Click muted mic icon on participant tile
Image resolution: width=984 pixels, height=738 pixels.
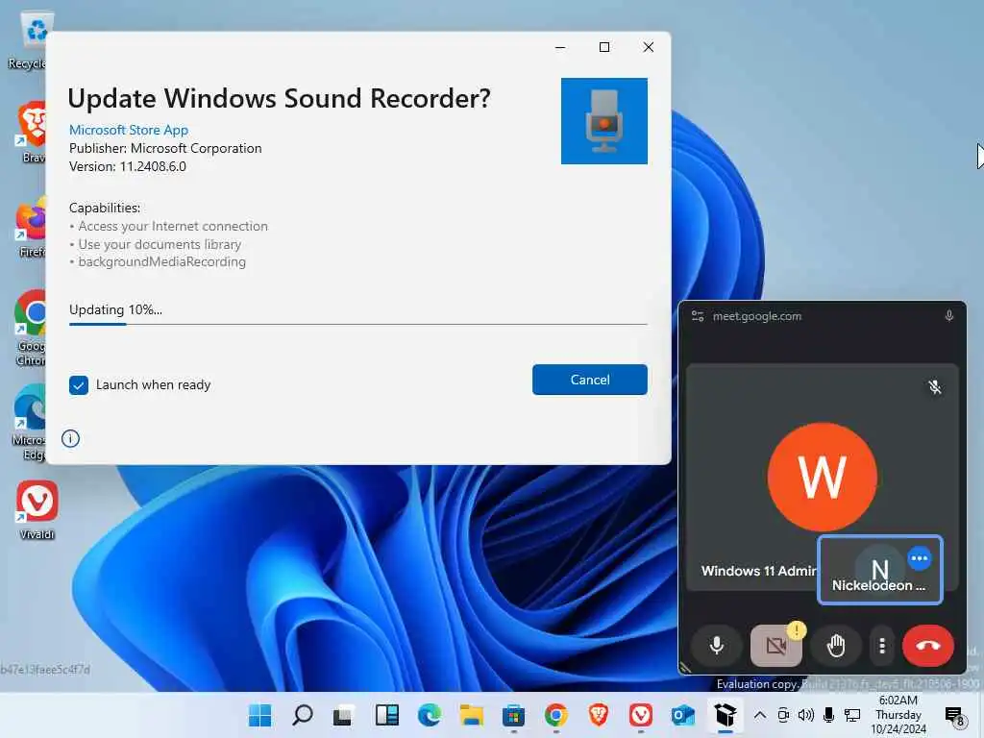pos(934,387)
